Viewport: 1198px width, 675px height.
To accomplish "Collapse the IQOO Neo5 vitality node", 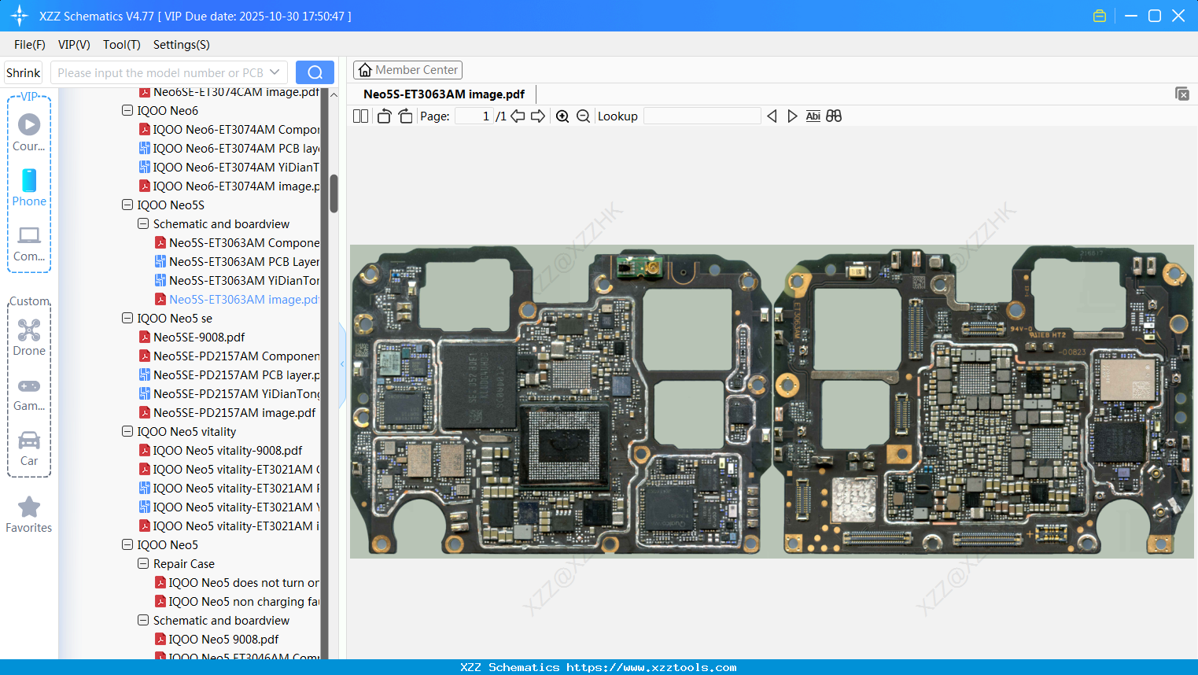I will point(127,431).
